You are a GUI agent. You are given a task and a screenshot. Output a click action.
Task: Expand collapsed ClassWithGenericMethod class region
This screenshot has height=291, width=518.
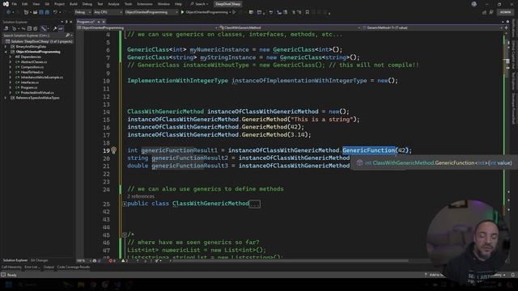pyautogui.click(x=125, y=204)
